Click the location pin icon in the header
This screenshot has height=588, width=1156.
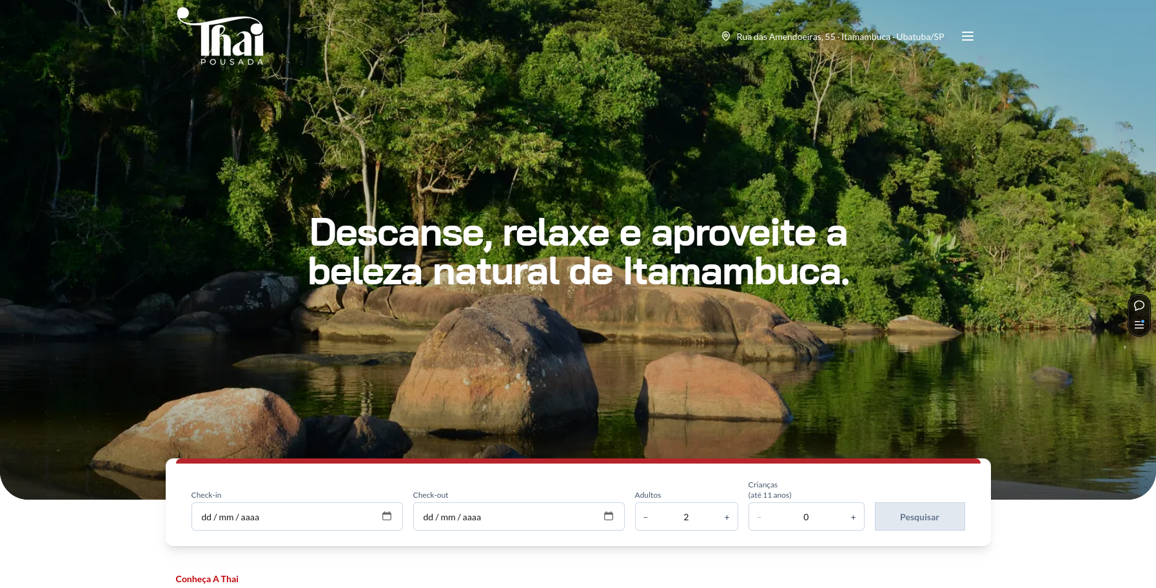click(726, 36)
